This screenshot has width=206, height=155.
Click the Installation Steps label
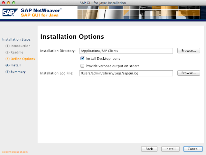click(17, 39)
